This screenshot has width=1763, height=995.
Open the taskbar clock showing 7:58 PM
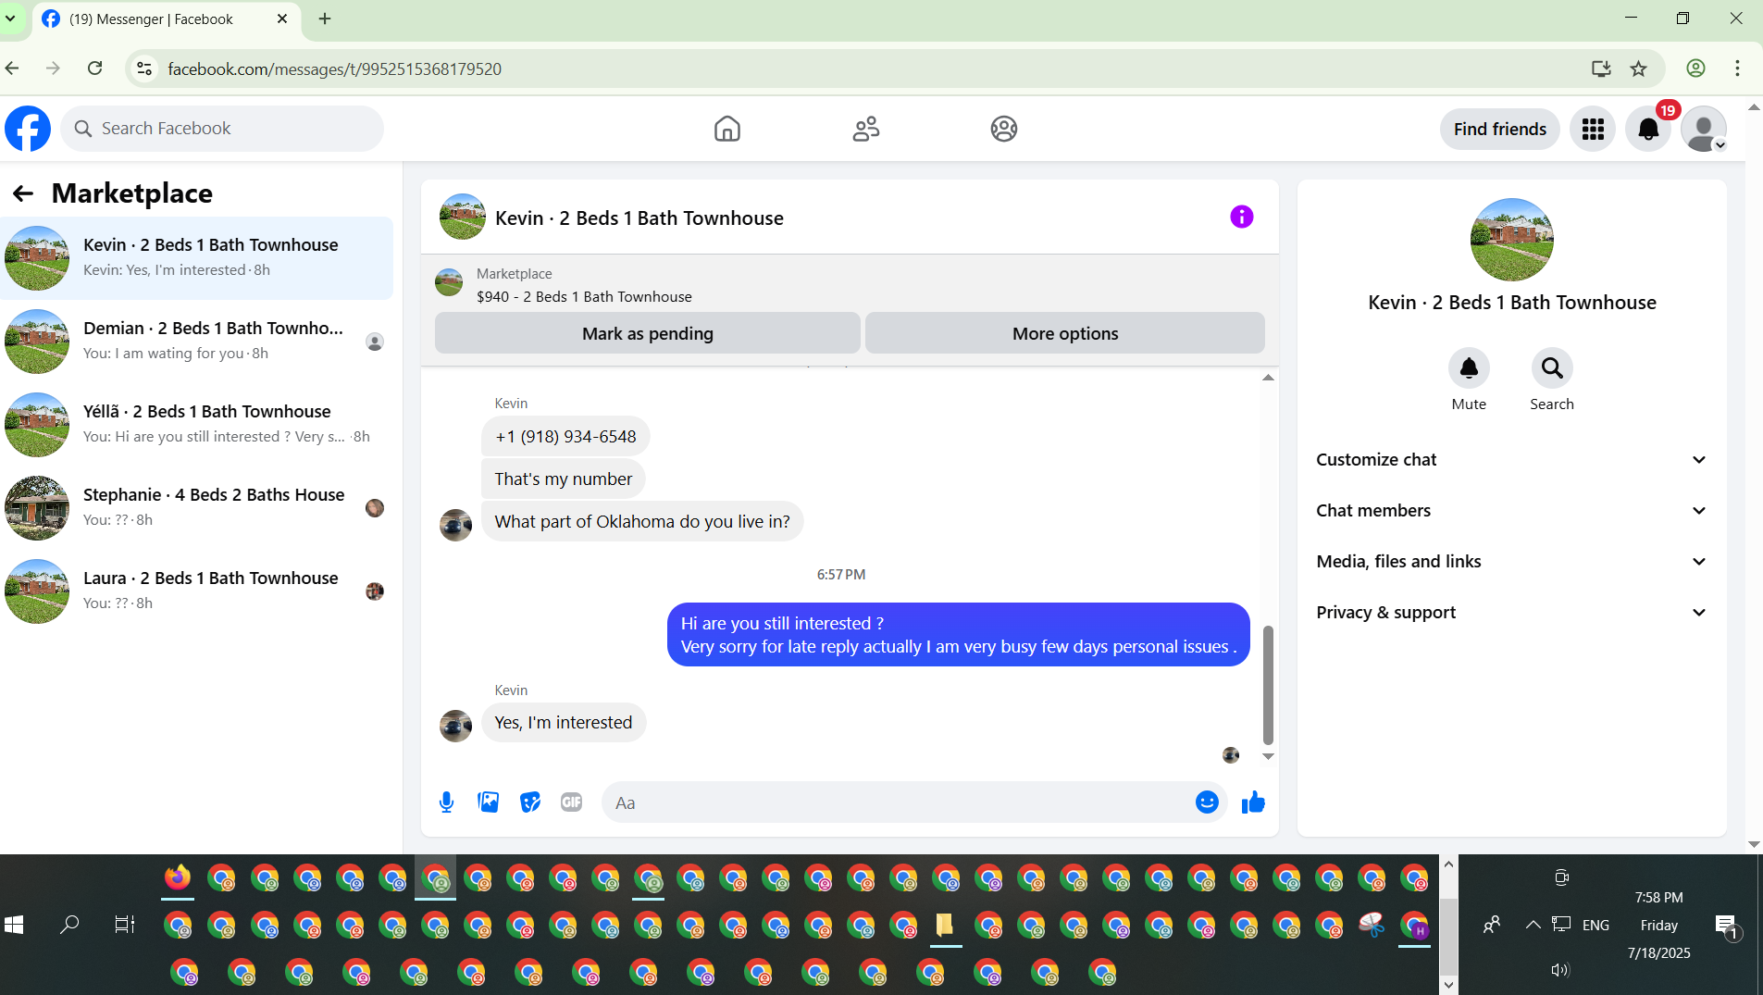tap(1658, 898)
